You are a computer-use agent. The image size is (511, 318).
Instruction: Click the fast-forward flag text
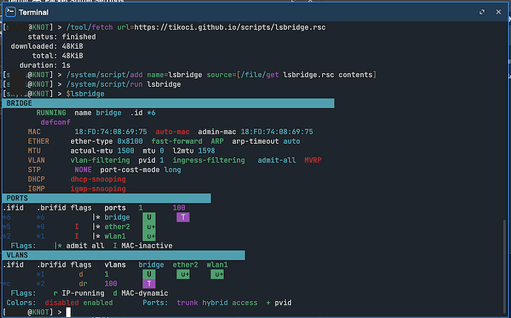[x=177, y=142]
